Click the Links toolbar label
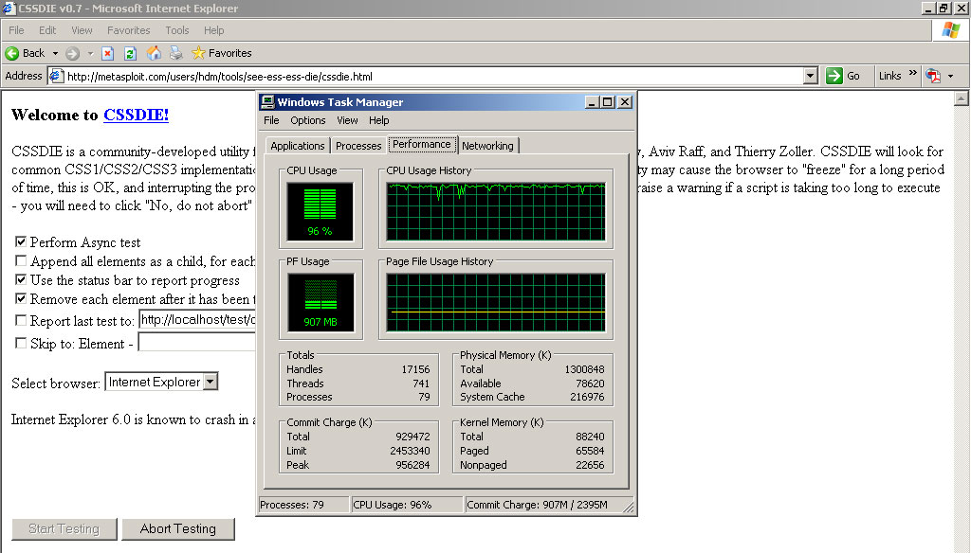971x553 pixels. [889, 76]
